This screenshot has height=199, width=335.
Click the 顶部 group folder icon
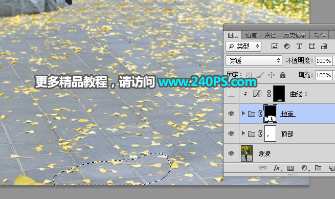point(252,134)
